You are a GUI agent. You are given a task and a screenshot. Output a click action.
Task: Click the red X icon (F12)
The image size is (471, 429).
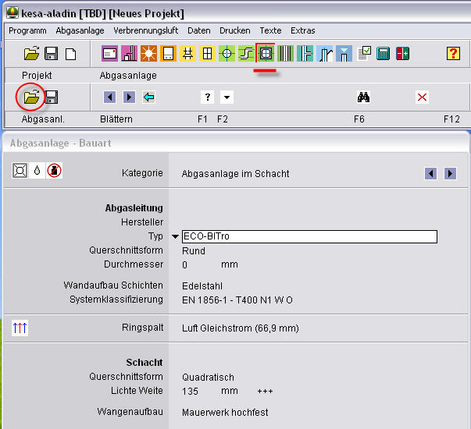click(x=422, y=97)
